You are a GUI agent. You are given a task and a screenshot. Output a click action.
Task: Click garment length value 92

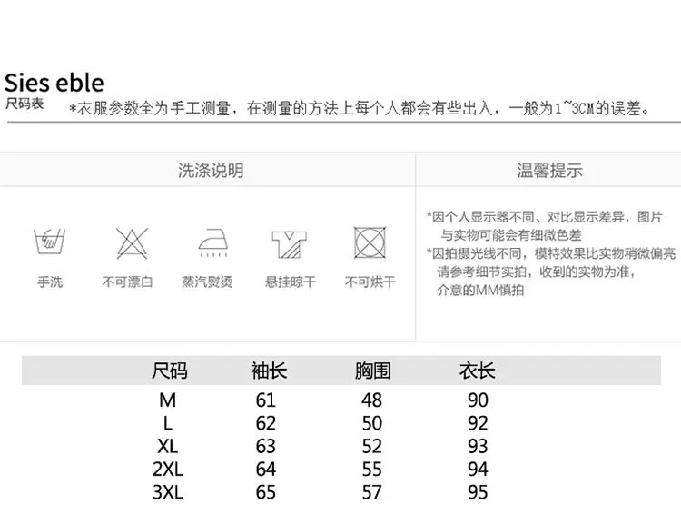(478, 423)
